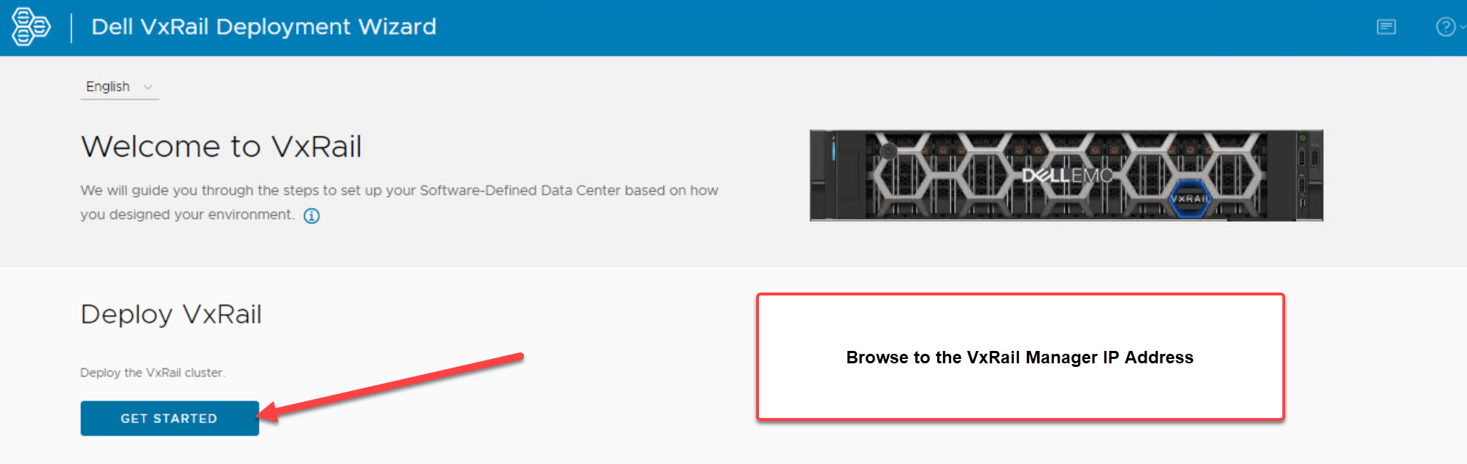Click the GET STARTED button

[169, 418]
